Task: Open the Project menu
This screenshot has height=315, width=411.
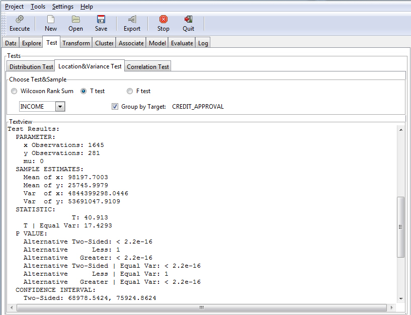Action: tap(14, 7)
